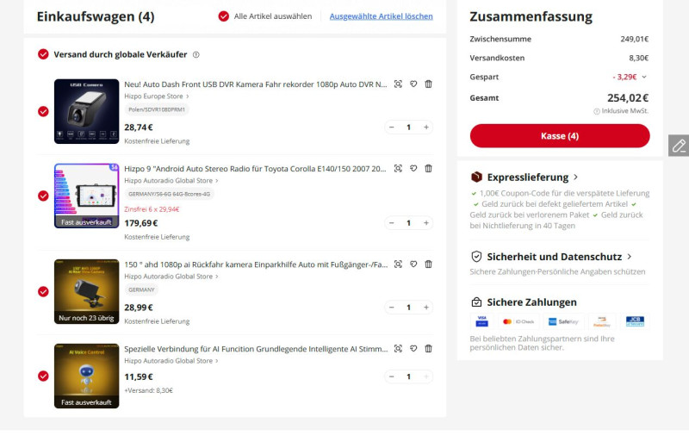This screenshot has height=448, width=689.
Task: Toggle 'Alle Artikel auswählen' checkbox
Action: [x=224, y=16]
